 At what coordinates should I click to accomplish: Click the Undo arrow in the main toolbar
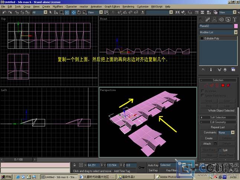click(x=4, y=12)
